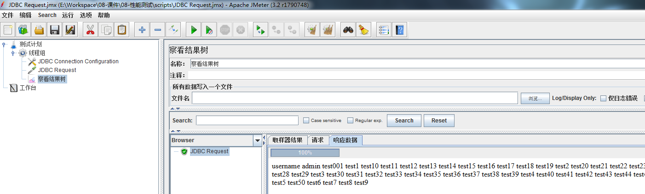
Task: Click the 文件名 filename input field
Action: 355,98
